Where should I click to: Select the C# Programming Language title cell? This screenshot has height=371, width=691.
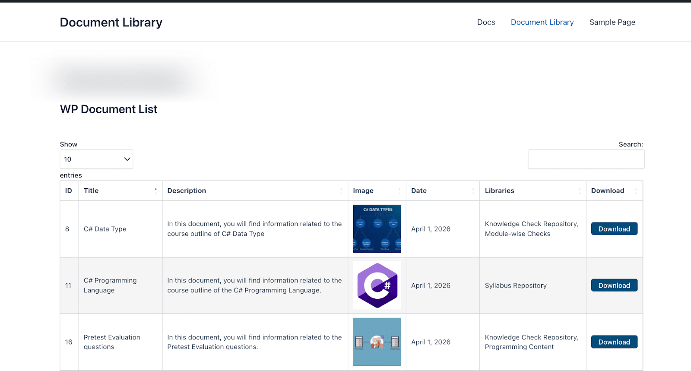click(x=120, y=285)
